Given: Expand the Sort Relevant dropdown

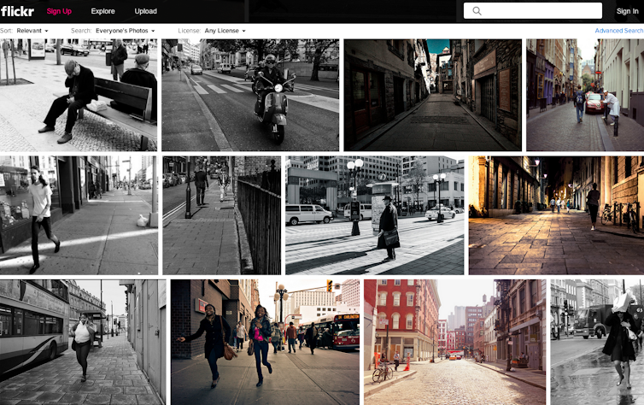Looking at the screenshot, I should (32, 31).
